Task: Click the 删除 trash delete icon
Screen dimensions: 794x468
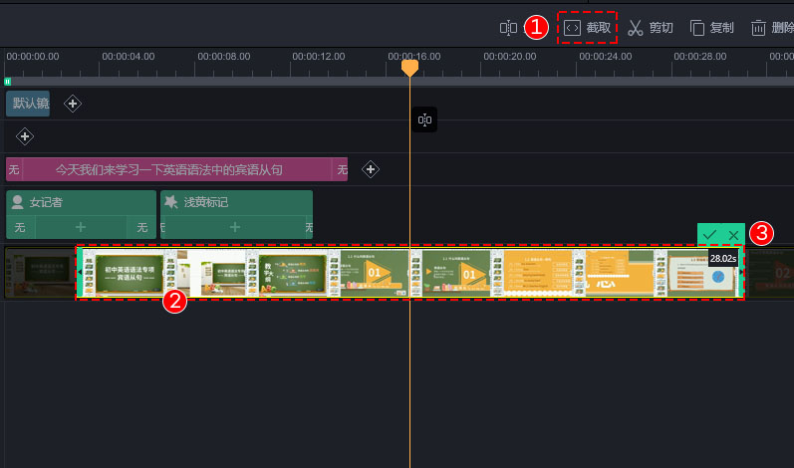Action: [758, 28]
